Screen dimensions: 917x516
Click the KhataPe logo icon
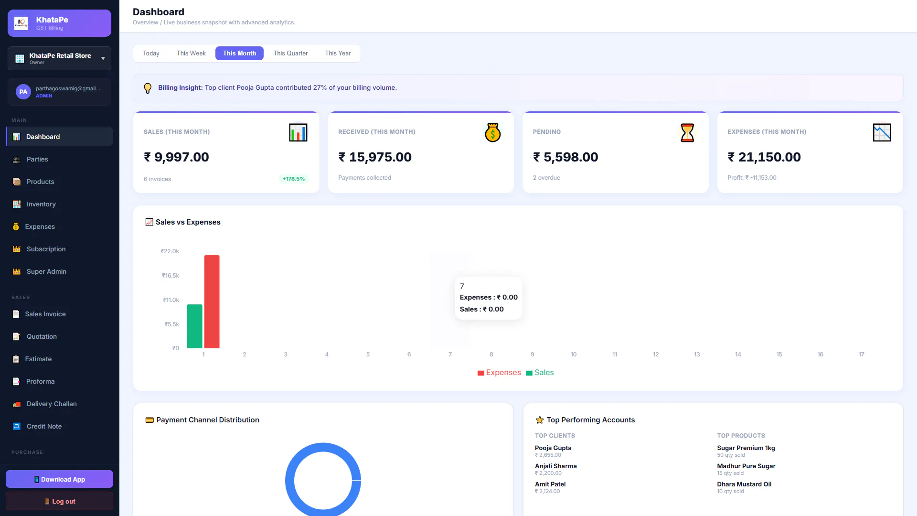click(x=21, y=23)
